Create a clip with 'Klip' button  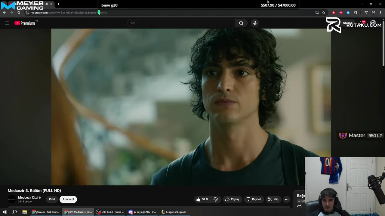[273, 199]
